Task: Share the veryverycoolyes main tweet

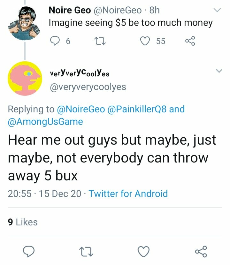Action: click(201, 252)
